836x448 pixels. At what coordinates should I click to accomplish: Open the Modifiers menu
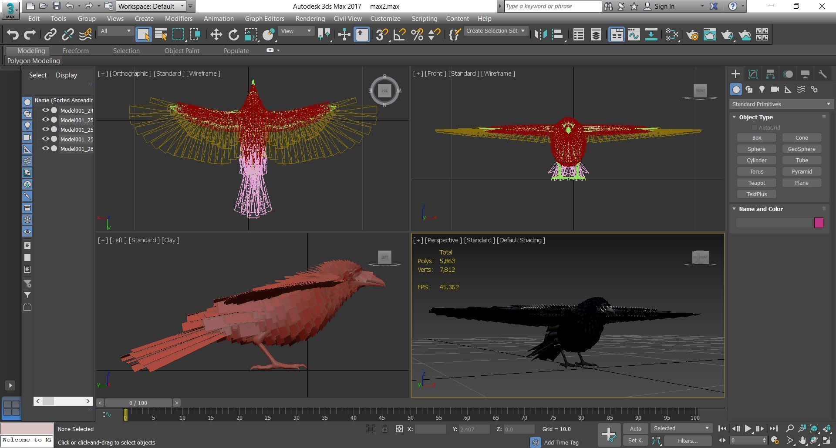179,19
